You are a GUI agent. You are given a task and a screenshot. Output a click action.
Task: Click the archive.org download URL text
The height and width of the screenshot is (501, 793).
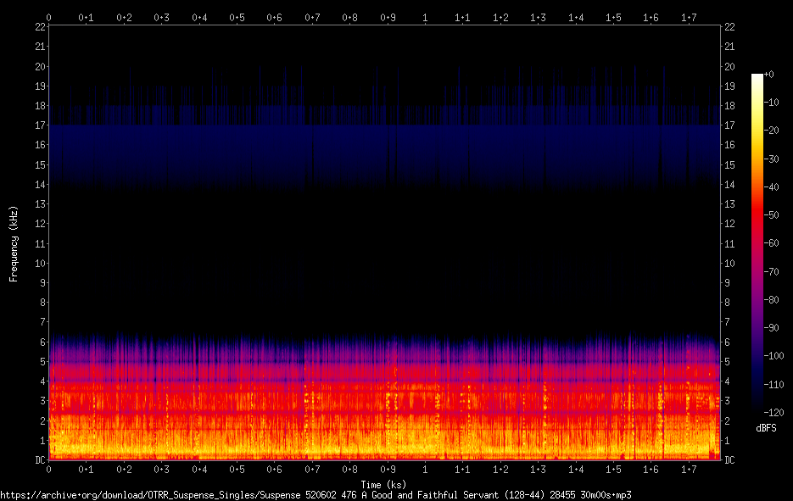316,495
